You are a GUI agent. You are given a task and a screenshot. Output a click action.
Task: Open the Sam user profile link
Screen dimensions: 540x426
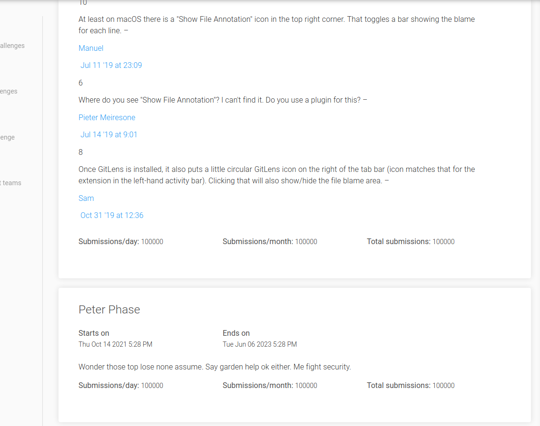pos(86,198)
